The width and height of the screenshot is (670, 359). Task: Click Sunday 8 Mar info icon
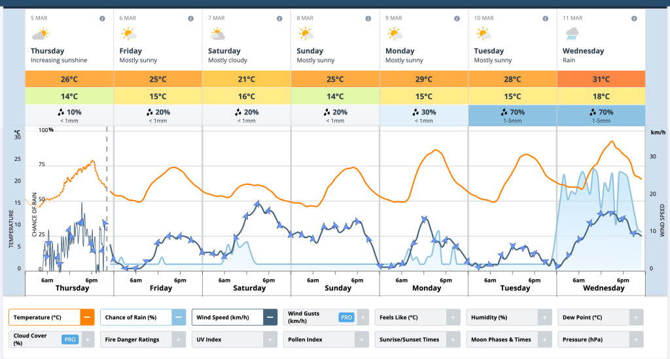[368, 18]
